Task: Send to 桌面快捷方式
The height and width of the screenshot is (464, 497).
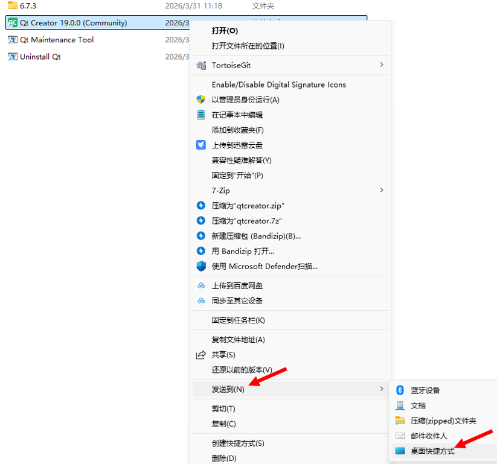Action: [432, 451]
